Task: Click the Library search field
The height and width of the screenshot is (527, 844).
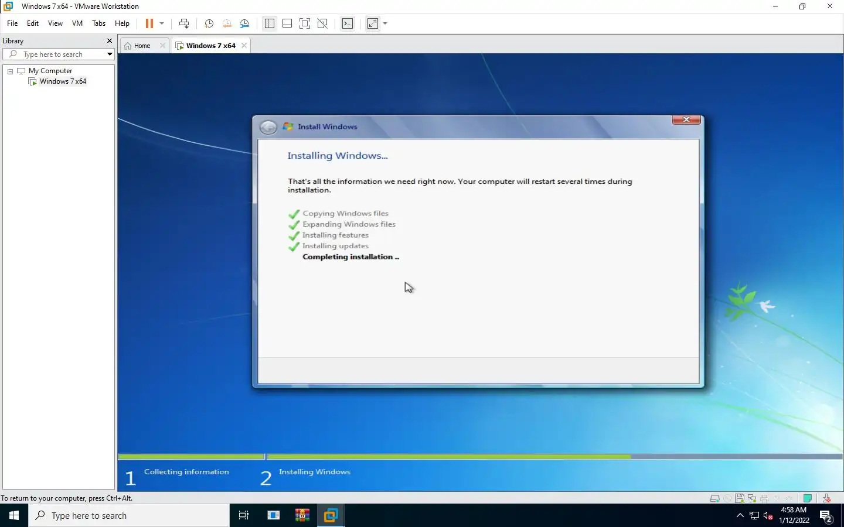Action: point(59,54)
